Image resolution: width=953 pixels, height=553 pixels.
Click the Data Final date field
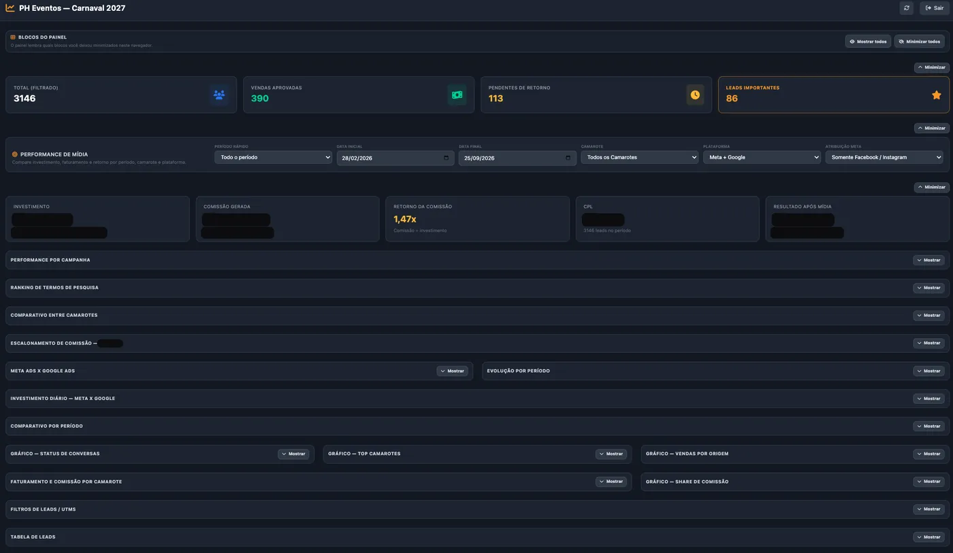click(517, 158)
